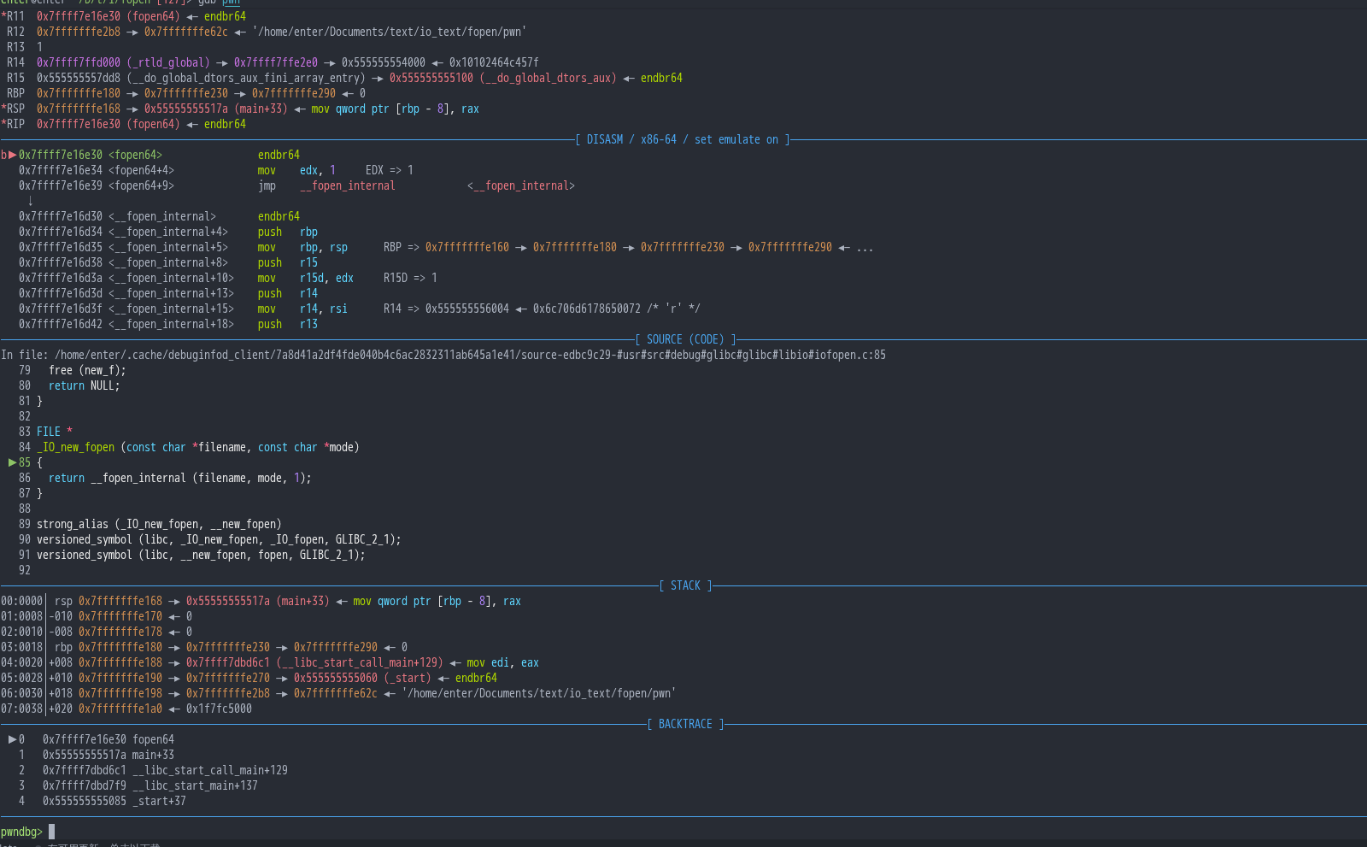Click __do_global_dtors_aux_fini_array_entry in R15 row
Viewport: 1367px width, 847px height.
(246, 78)
